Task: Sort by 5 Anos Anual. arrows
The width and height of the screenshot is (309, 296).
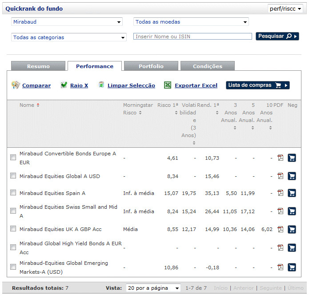Action: (253, 128)
